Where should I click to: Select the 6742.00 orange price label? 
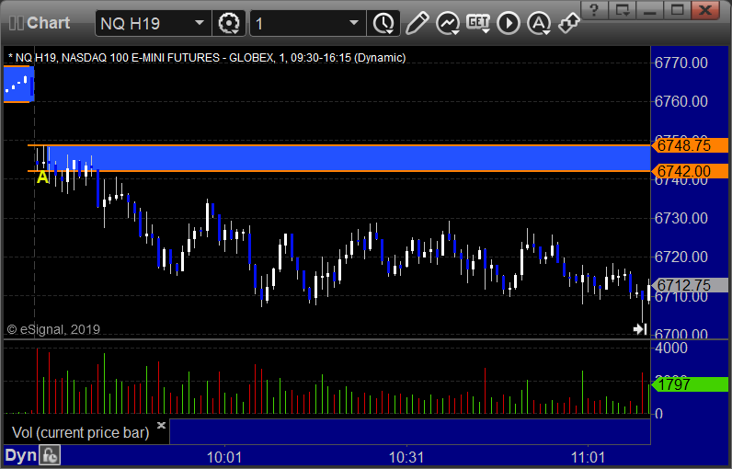pos(690,171)
